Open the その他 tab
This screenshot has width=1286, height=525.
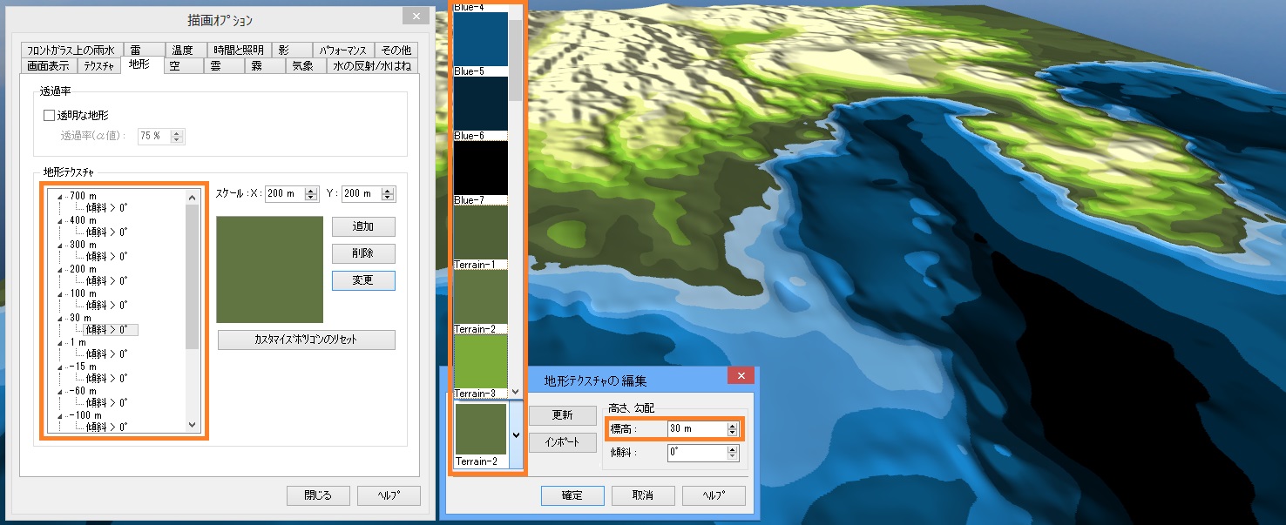pos(396,50)
